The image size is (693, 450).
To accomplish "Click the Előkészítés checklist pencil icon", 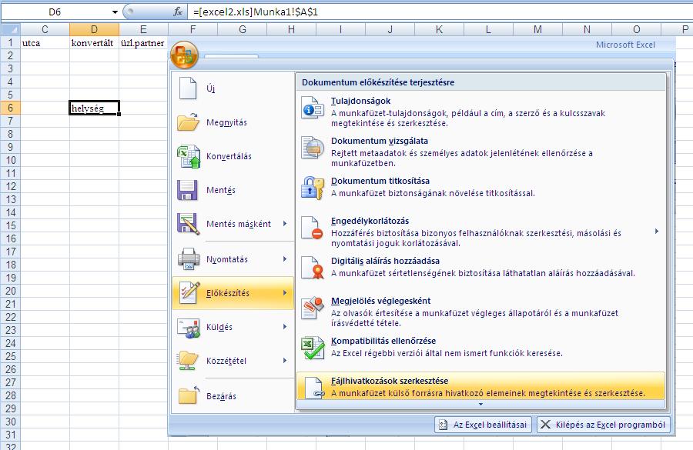I will click(x=189, y=293).
